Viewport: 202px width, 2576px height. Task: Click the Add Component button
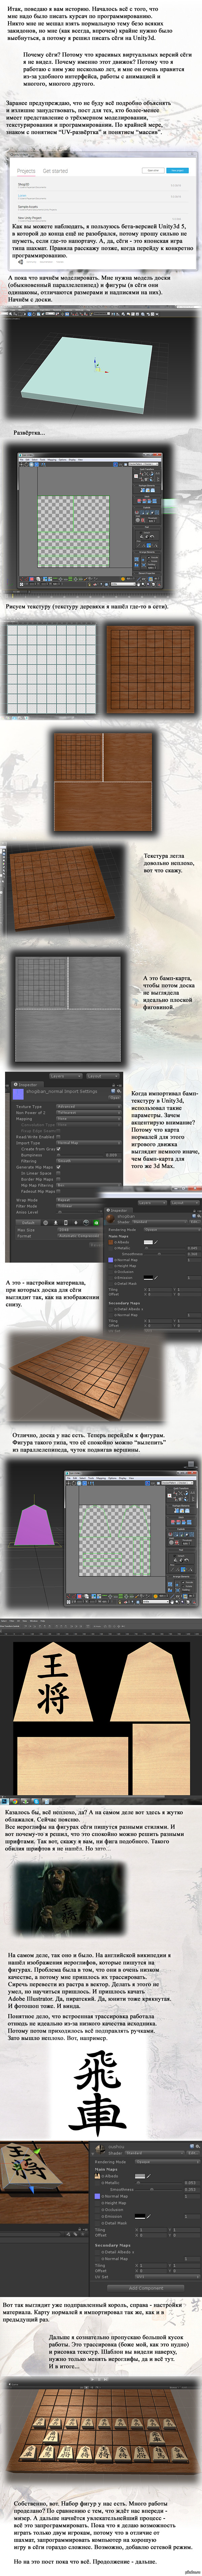click(146, 2288)
